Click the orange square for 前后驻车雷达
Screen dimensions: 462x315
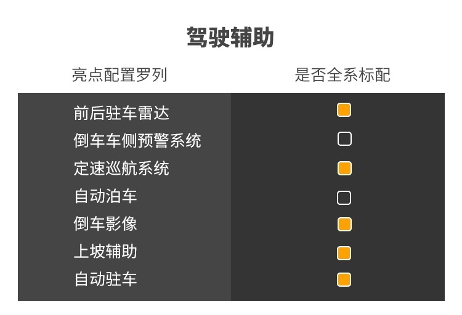(344, 110)
